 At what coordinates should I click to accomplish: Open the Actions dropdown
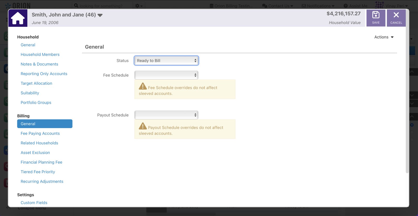pos(384,37)
